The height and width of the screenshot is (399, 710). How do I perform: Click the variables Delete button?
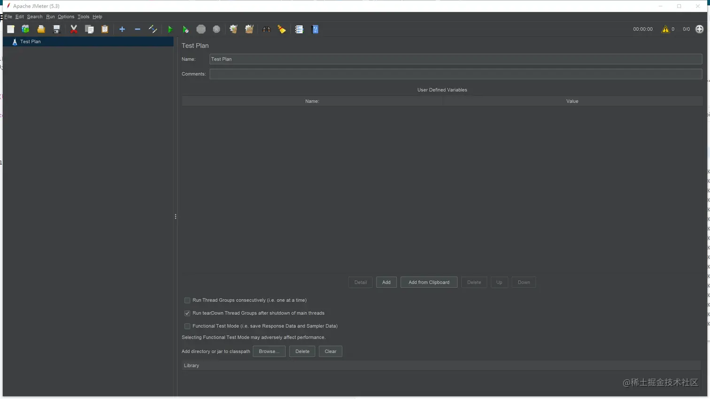(474, 282)
